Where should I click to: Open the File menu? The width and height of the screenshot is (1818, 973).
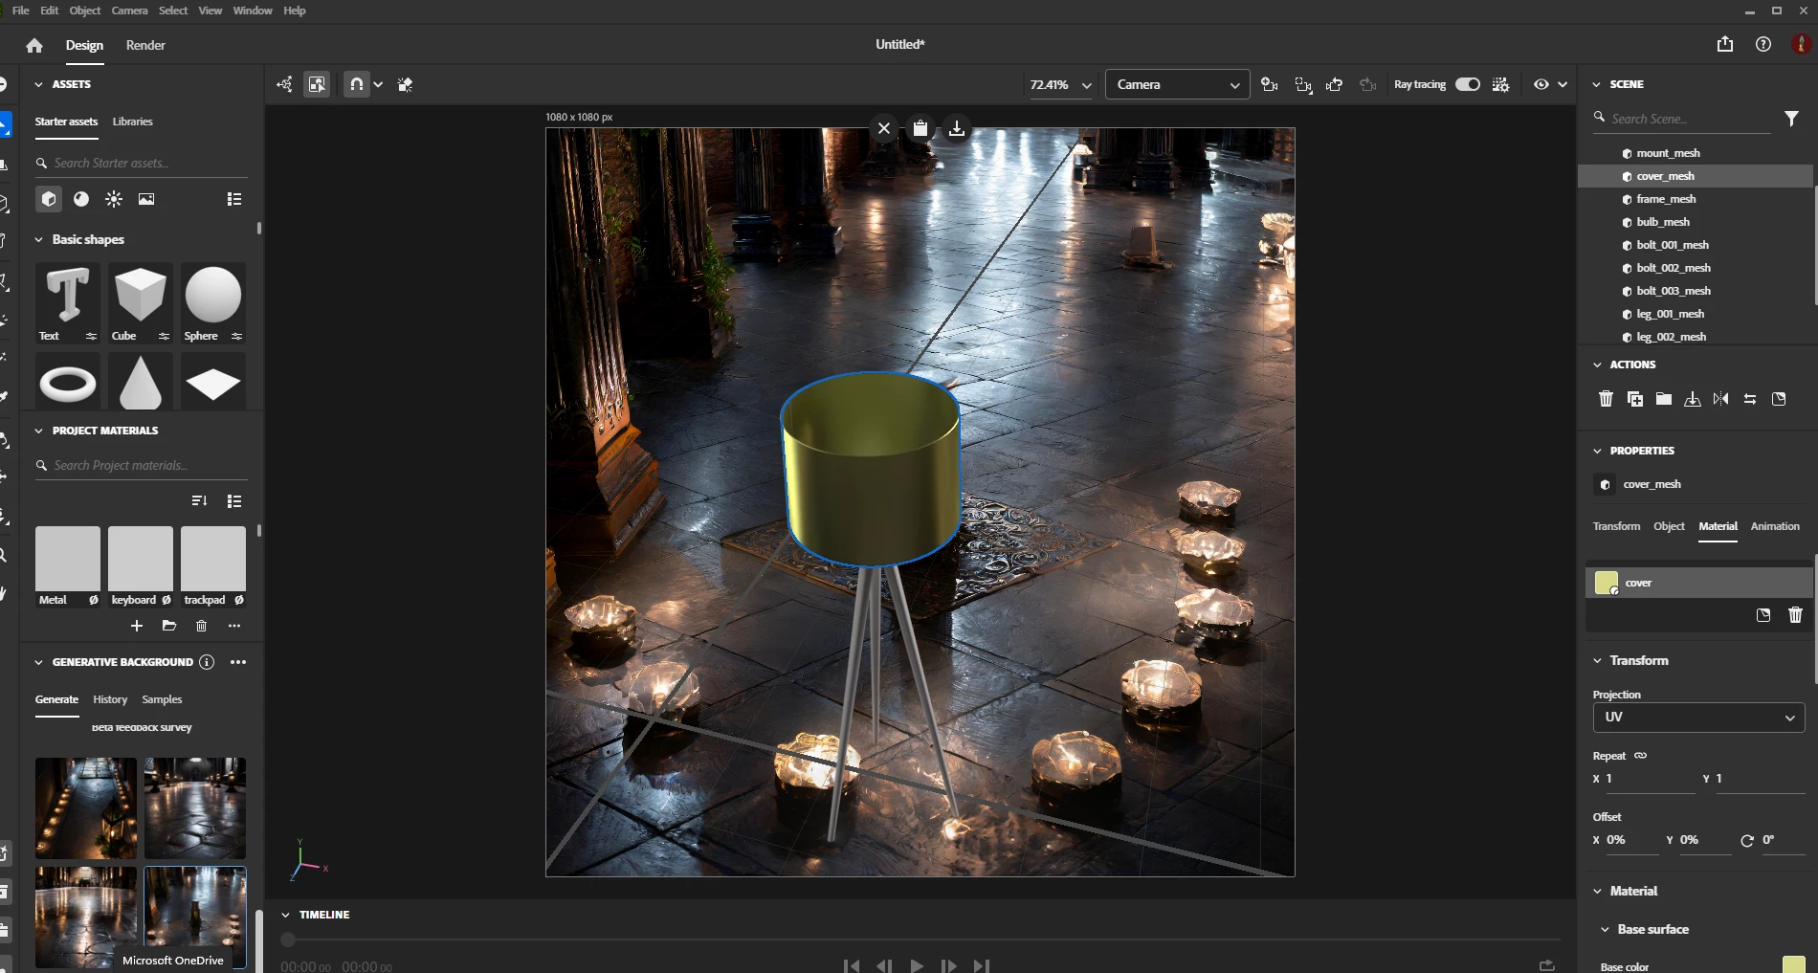click(x=20, y=11)
